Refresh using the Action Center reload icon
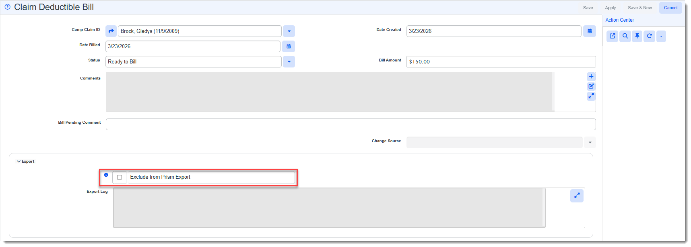691x247 pixels. pyautogui.click(x=649, y=36)
